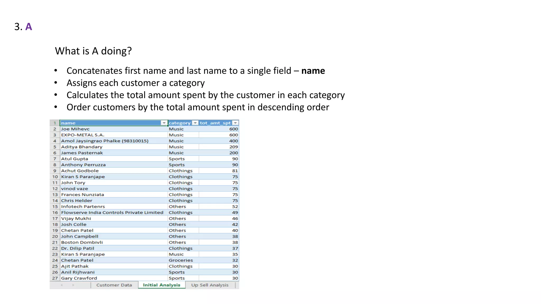Viewport: 541px width, 304px height.
Task: Select cell containing Anil Rijhwani
Action: [114, 272]
